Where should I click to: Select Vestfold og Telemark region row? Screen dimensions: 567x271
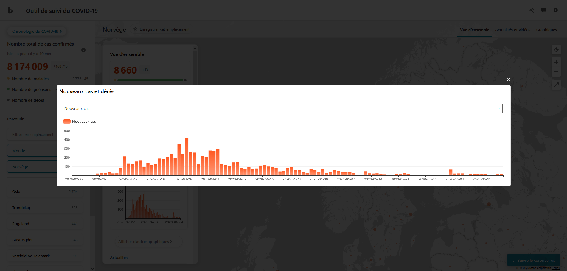tap(45, 256)
